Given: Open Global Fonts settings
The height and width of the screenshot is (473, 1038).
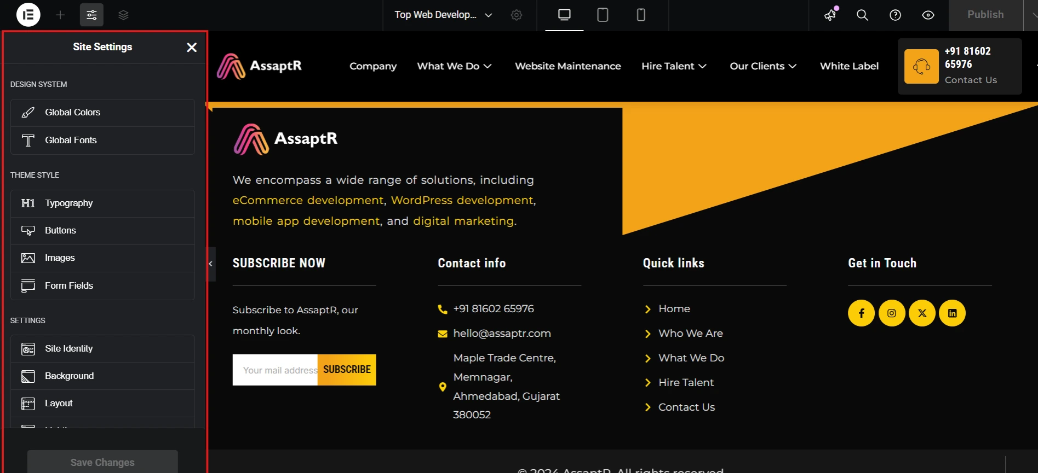Looking at the screenshot, I should click(102, 141).
